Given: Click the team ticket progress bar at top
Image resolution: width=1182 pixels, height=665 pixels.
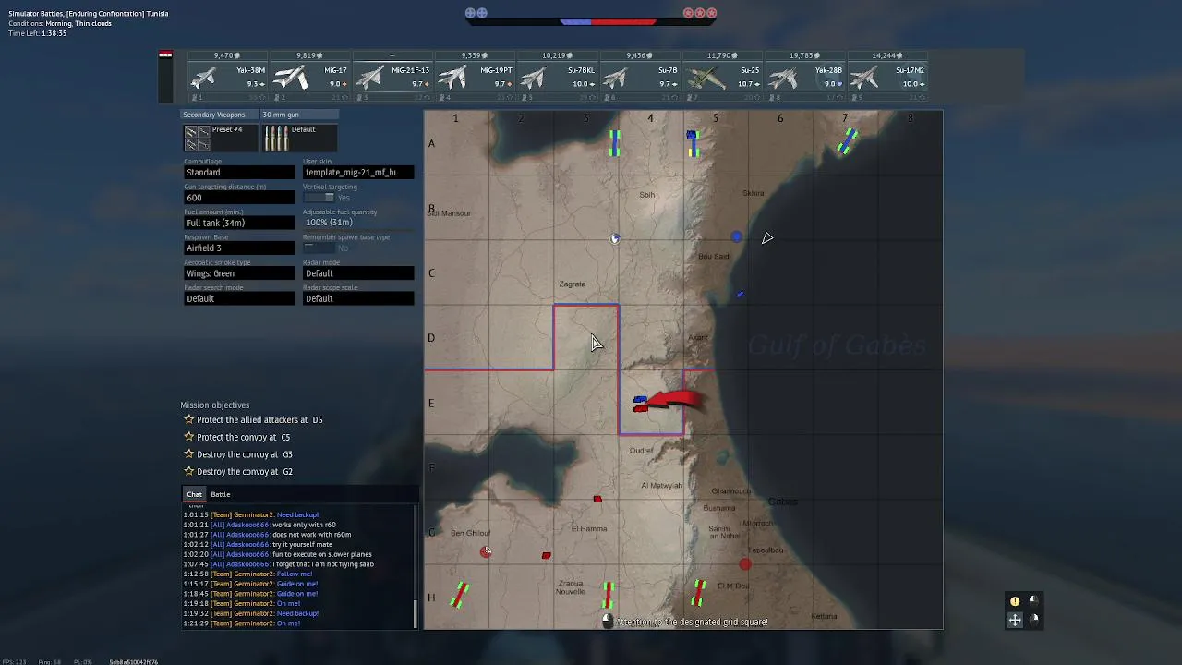Looking at the screenshot, I should click(x=591, y=21).
